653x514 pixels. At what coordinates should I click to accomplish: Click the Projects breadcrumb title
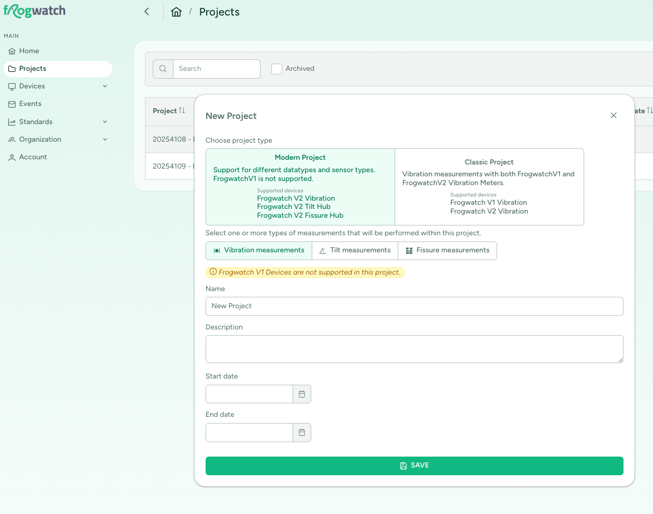[220, 12]
